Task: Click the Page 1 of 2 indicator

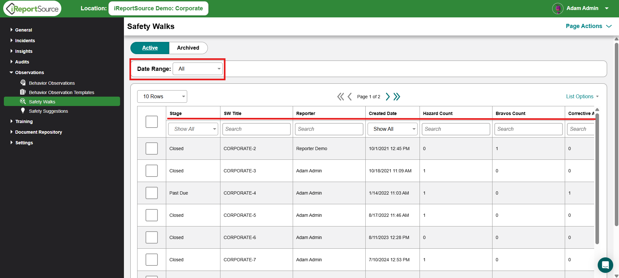Action: [x=369, y=97]
